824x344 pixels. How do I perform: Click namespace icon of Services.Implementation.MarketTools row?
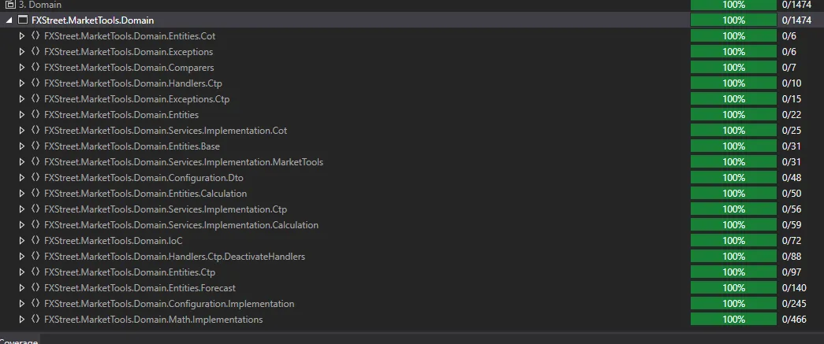[35, 162]
